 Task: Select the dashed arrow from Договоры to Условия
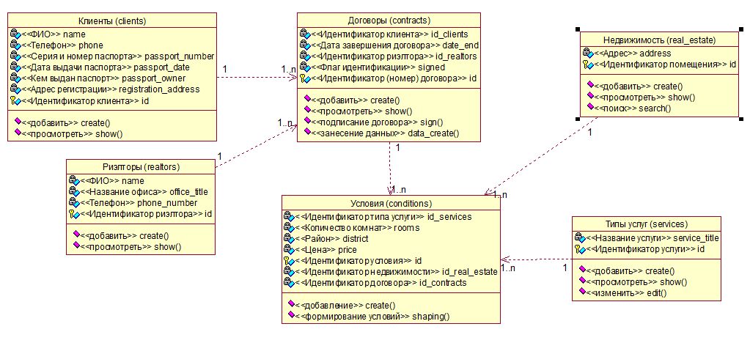pos(390,169)
